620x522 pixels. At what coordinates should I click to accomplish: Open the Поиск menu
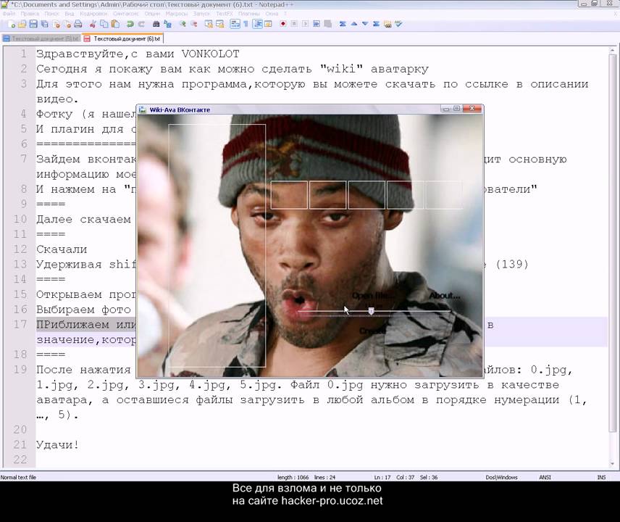(51, 14)
